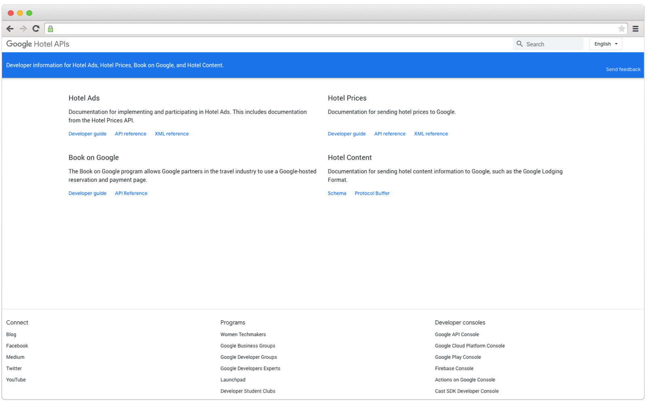Focus the Search input field
The height and width of the screenshot is (404, 647).
548,44
